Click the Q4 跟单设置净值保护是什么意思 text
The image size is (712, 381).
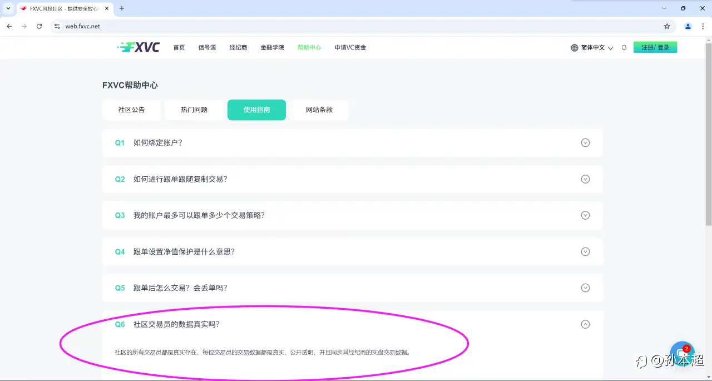click(184, 251)
